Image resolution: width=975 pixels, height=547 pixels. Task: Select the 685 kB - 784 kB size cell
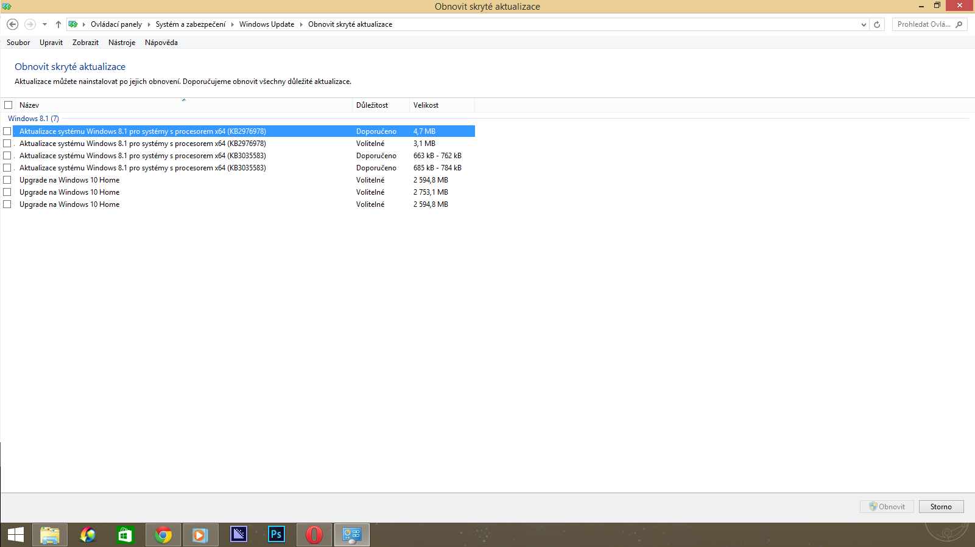pyautogui.click(x=437, y=168)
